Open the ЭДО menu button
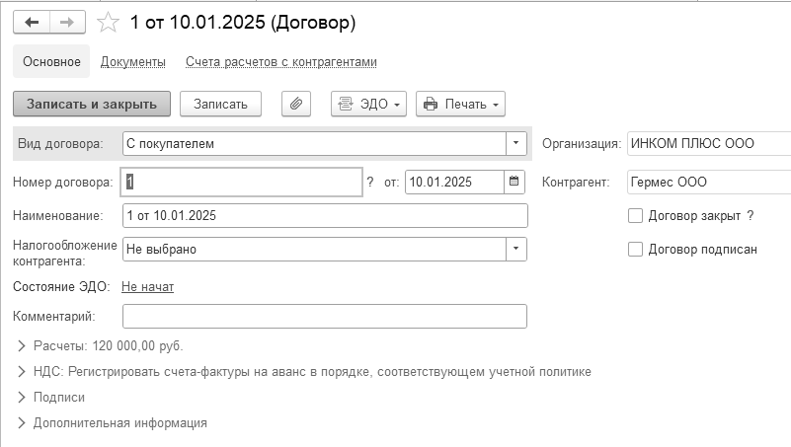Viewport: 791px width, 447px height. [368, 104]
